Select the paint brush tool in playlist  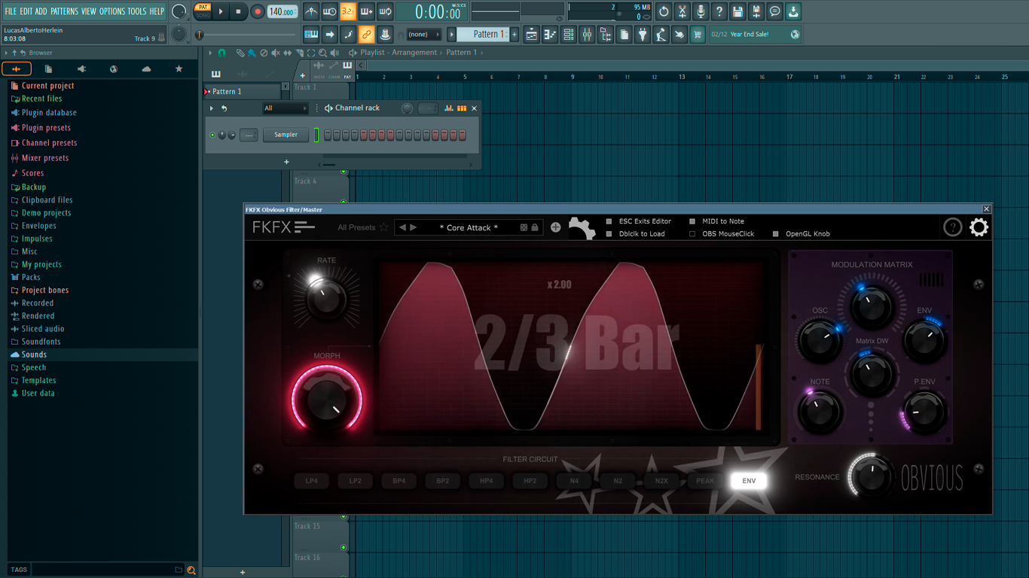pyautogui.click(x=252, y=53)
